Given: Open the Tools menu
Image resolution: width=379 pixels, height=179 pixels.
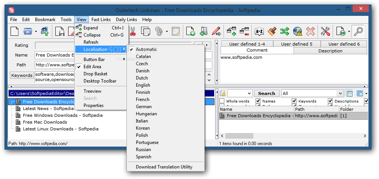Looking at the screenshot, I should click(66, 20).
